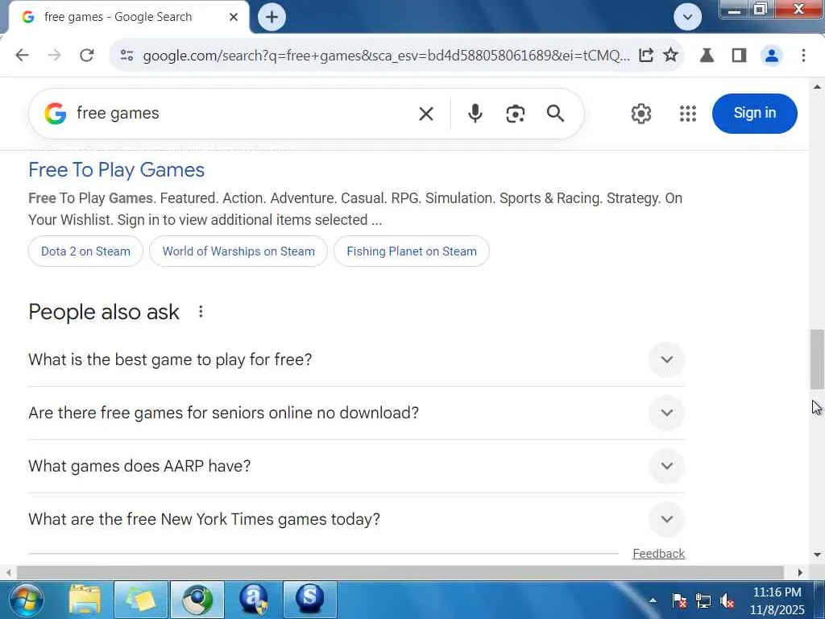Open Google quick settings gear
This screenshot has width=825, height=619.
click(641, 113)
